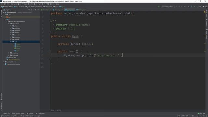
Task: Expand Scratches and Consoles node
Action: coord(3,64)
